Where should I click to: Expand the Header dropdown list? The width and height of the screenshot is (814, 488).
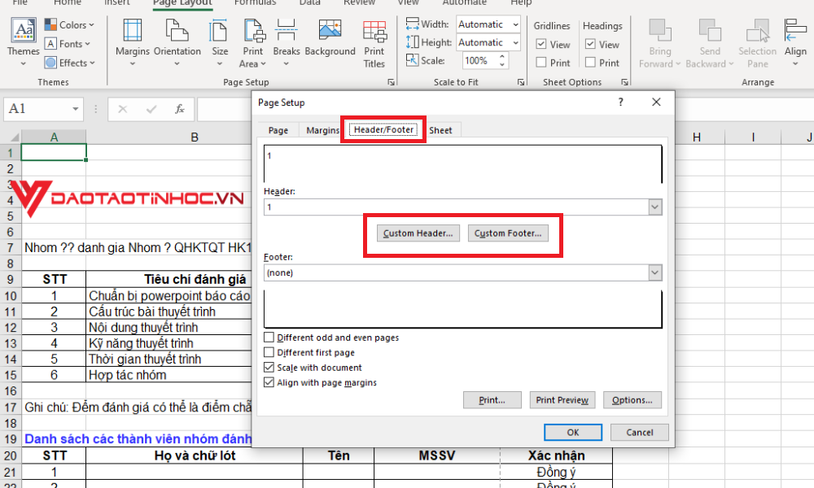(x=655, y=207)
